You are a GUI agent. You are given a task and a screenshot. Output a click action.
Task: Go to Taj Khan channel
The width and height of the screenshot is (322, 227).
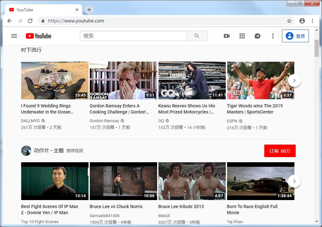click(x=235, y=222)
